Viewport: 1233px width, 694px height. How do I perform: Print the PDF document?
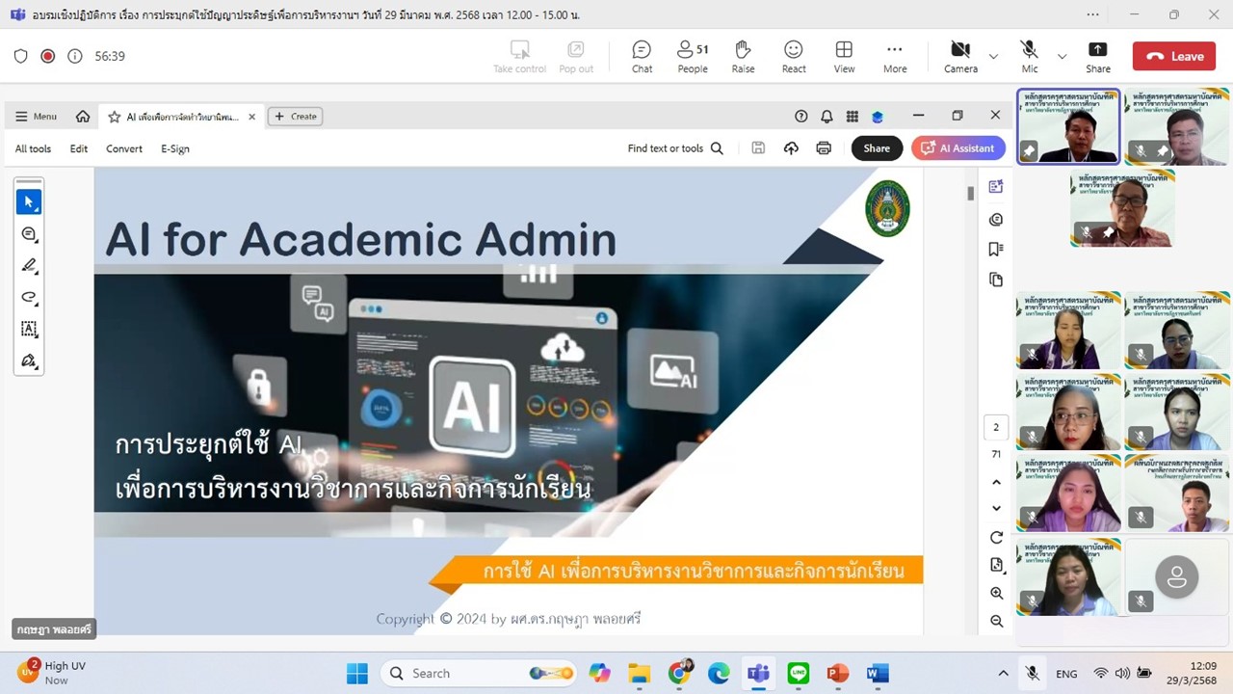824,148
